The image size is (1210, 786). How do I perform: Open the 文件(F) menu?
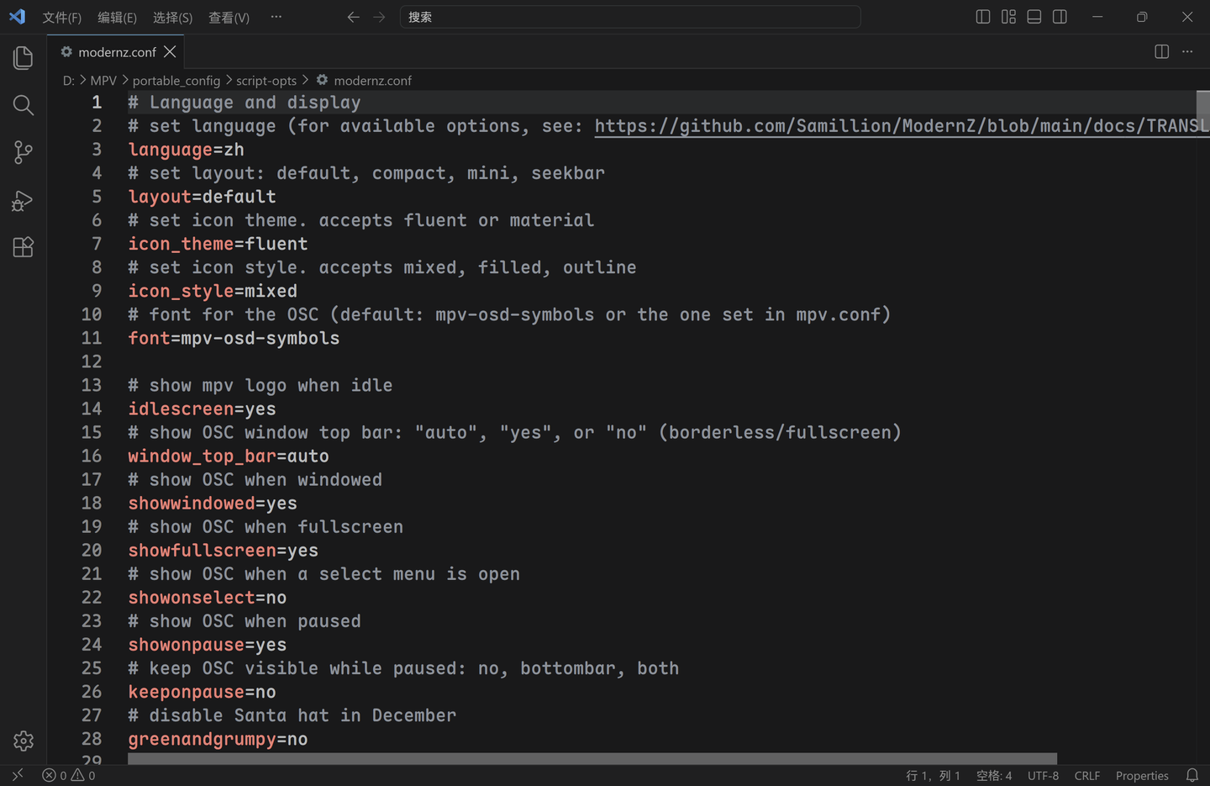(62, 18)
